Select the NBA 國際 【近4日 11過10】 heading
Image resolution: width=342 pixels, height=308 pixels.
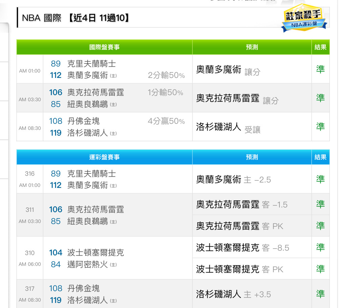[75, 18]
